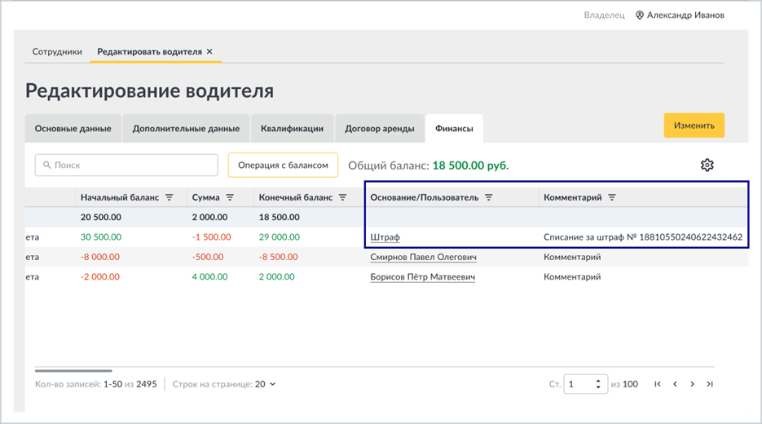Screen dimensions: 762x424
Task: Close the Редактировать водителя tab
Action: (x=209, y=51)
